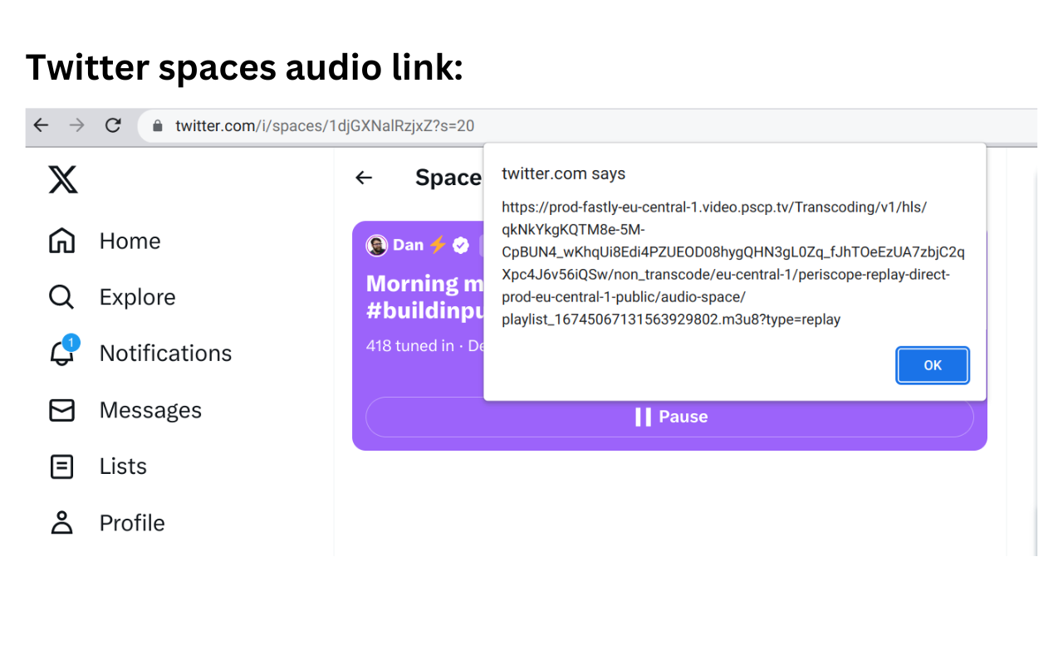
Task: Pause the Space audio playback
Action: coord(669,417)
